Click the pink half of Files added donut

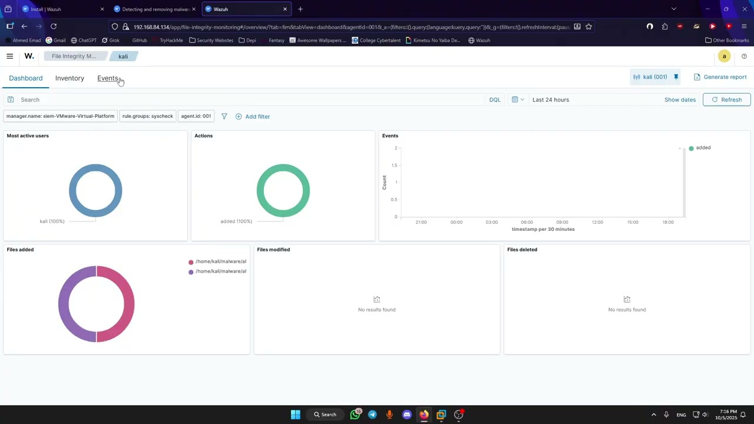pos(129,304)
